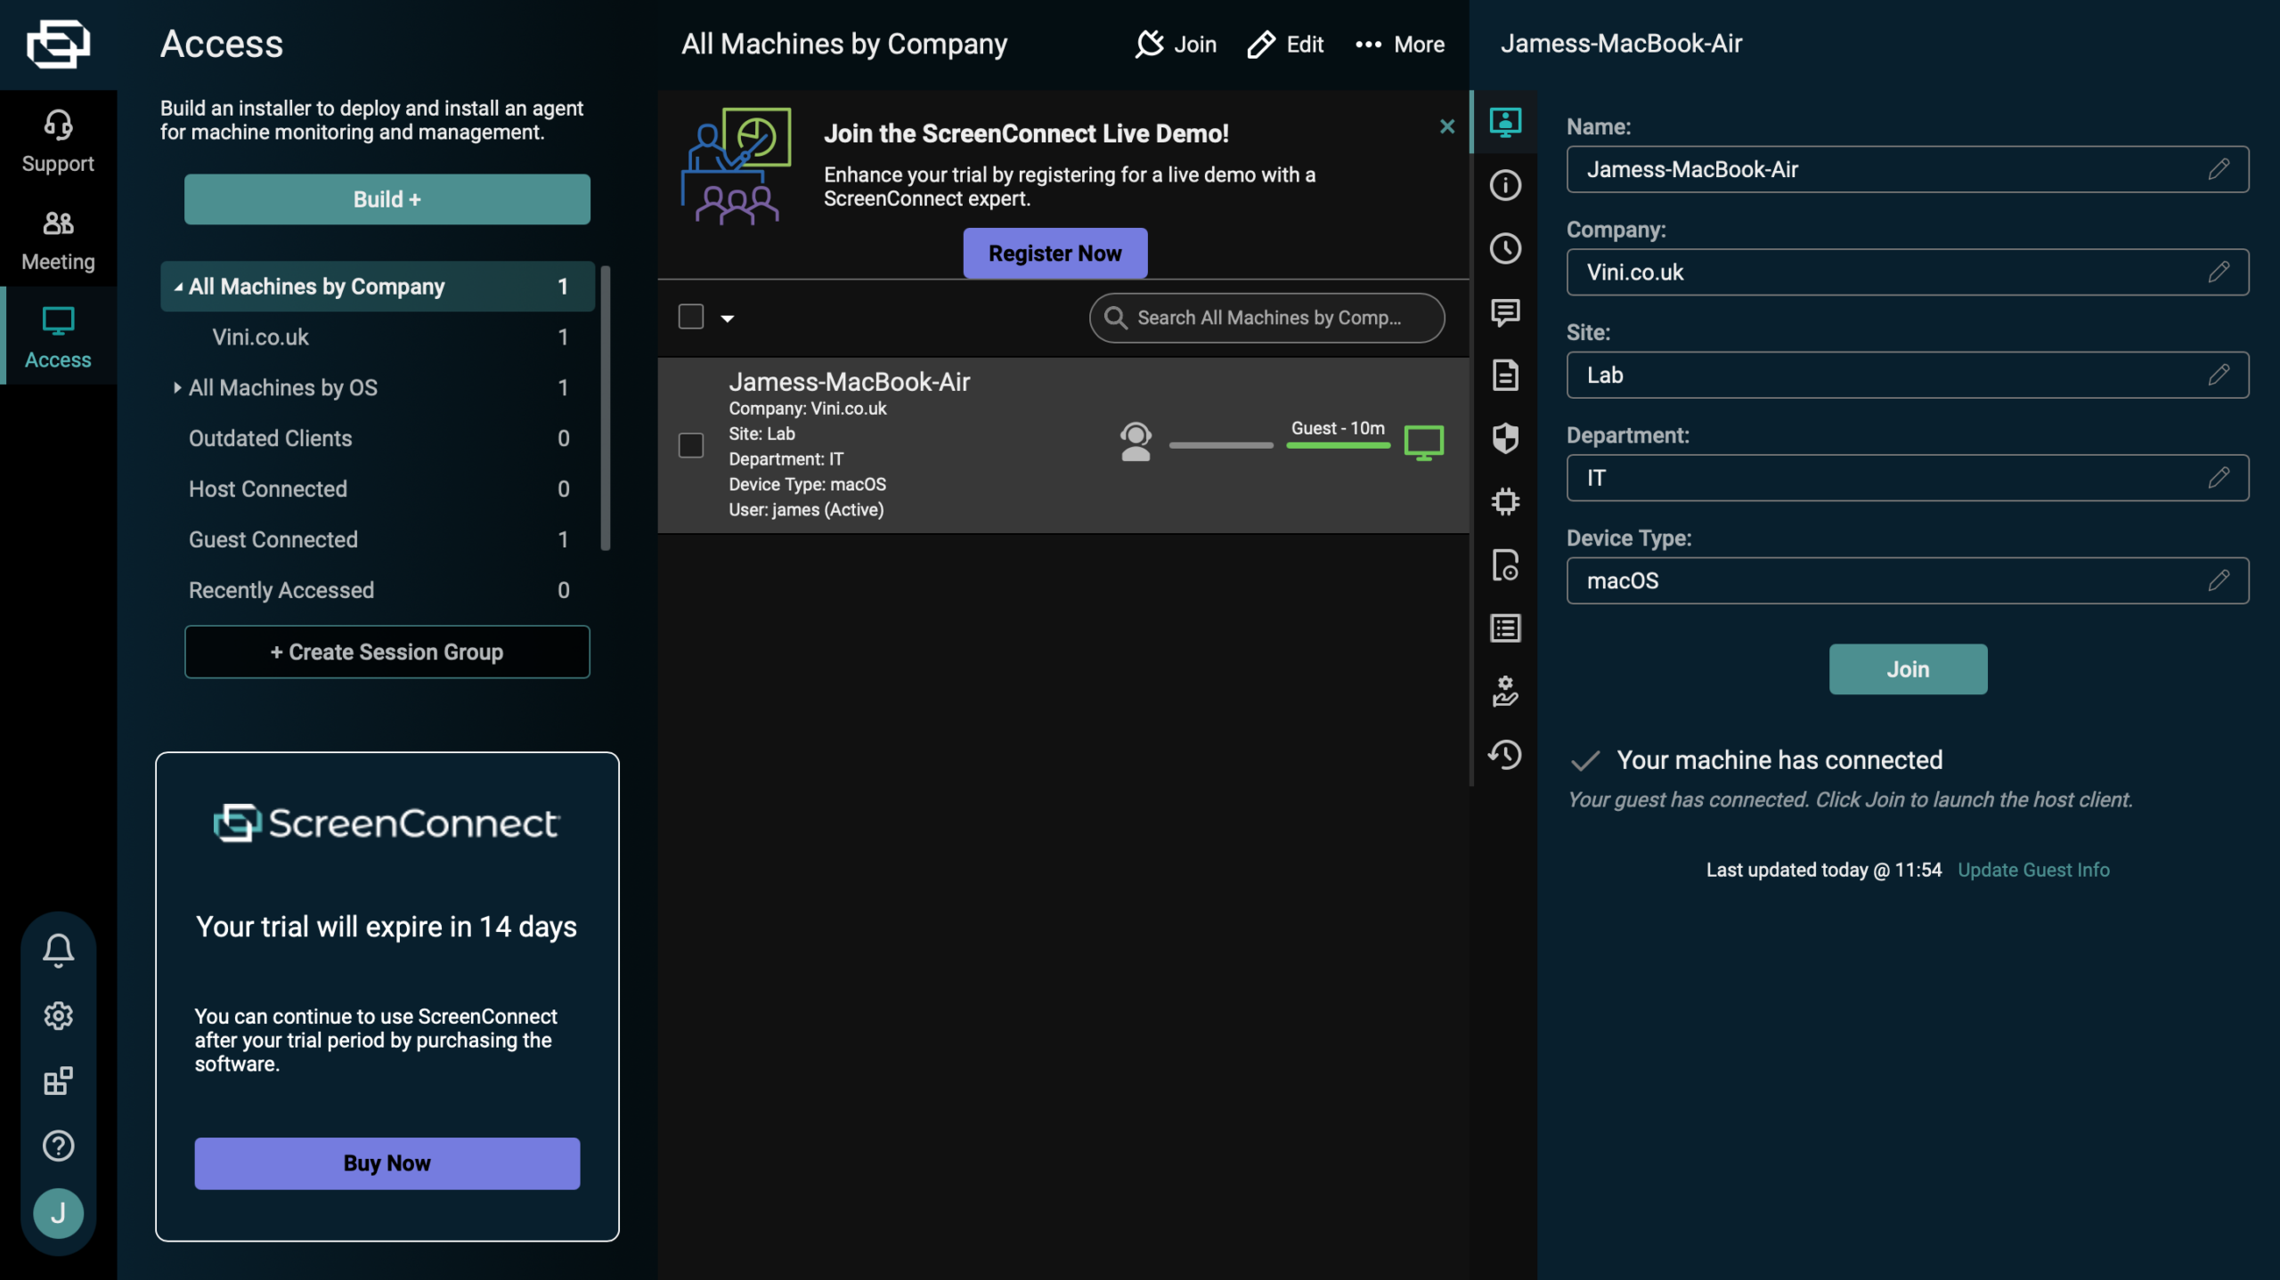This screenshot has width=2280, height=1280.
Task: Open the Extensions icon in the sidebar
Action: coord(58,1081)
